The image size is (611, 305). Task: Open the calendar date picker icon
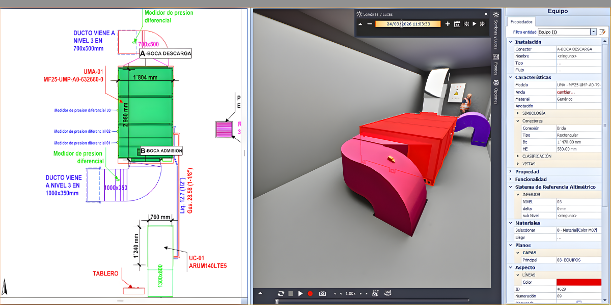point(457,24)
